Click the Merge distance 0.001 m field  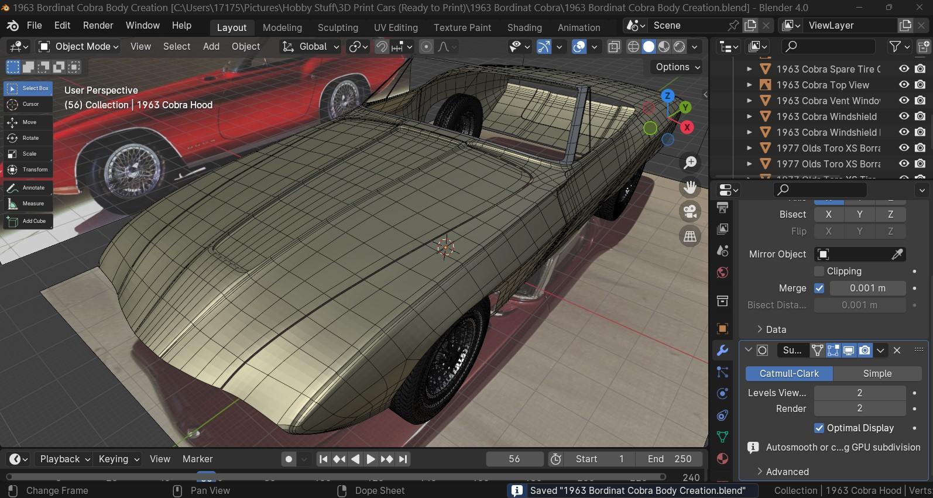(867, 288)
